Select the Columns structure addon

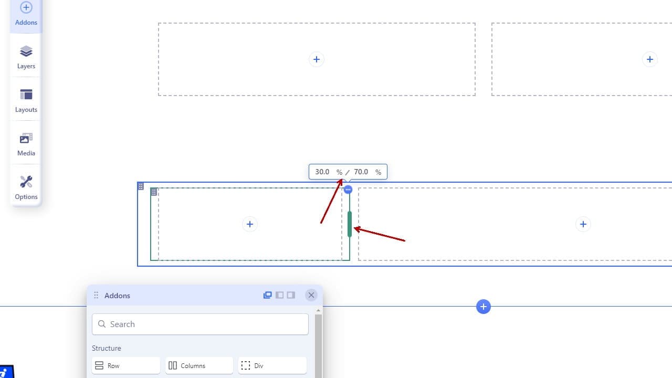tap(199, 365)
